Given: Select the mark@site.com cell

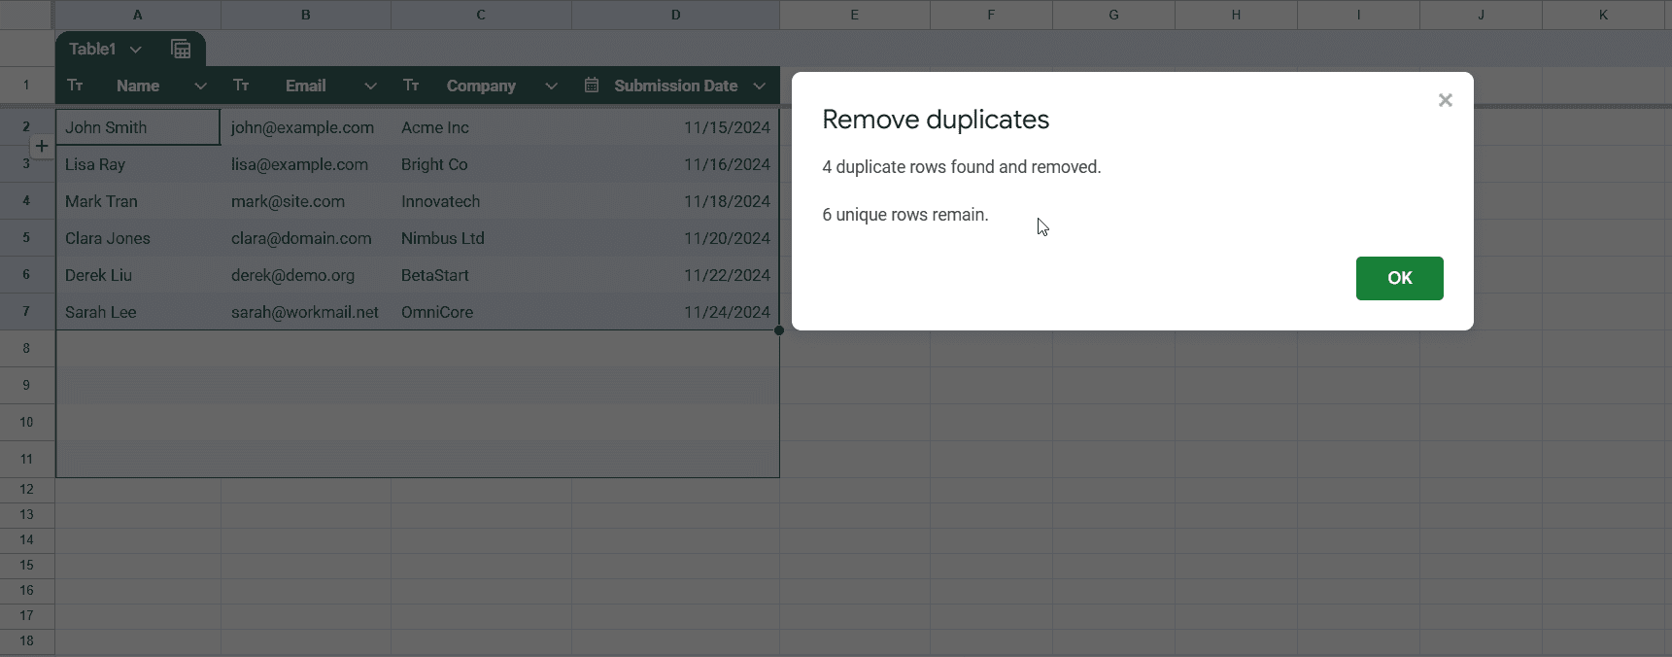Looking at the screenshot, I should [x=306, y=201].
